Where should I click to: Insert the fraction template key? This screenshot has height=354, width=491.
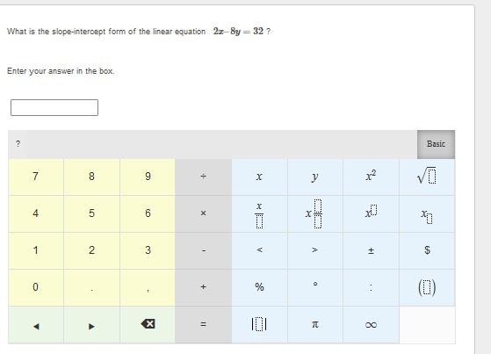259,213
